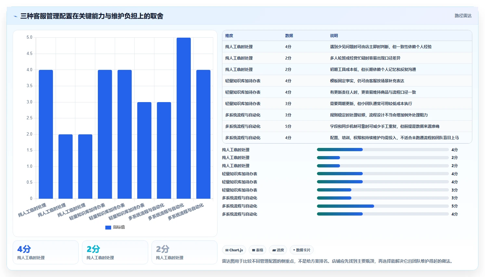Click the 指标值 legend label
Viewport: 485px width, 277px height.
[x=119, y=227]
